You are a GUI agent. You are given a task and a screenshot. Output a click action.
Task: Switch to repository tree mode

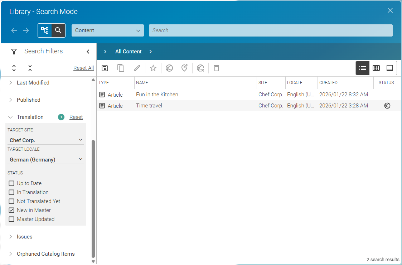[x=45, y=30]
